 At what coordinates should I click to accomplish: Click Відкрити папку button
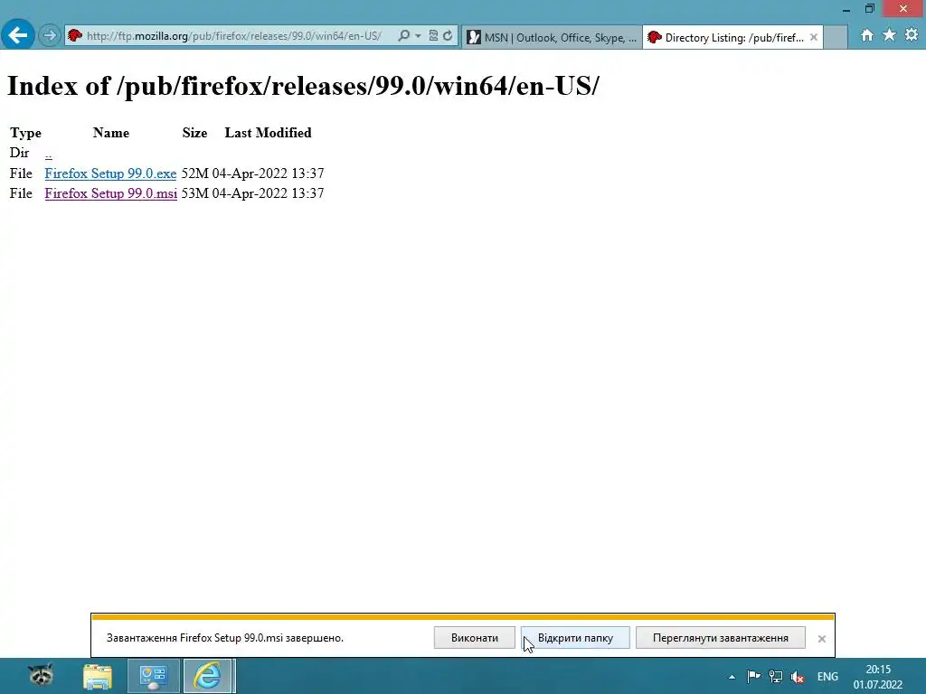click(575, 638)
